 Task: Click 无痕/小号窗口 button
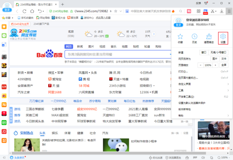point(218,52)
